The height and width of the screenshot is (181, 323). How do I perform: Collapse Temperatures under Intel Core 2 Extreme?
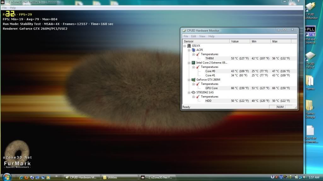click(x=193, y=67)
